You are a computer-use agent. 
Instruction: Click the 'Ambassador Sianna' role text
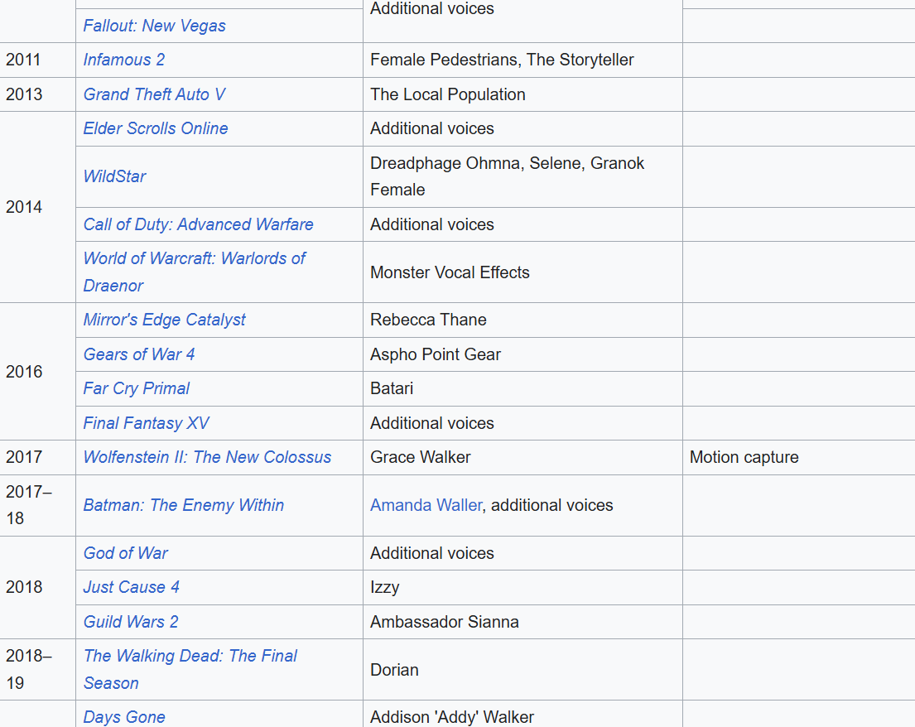pos(444,622)
